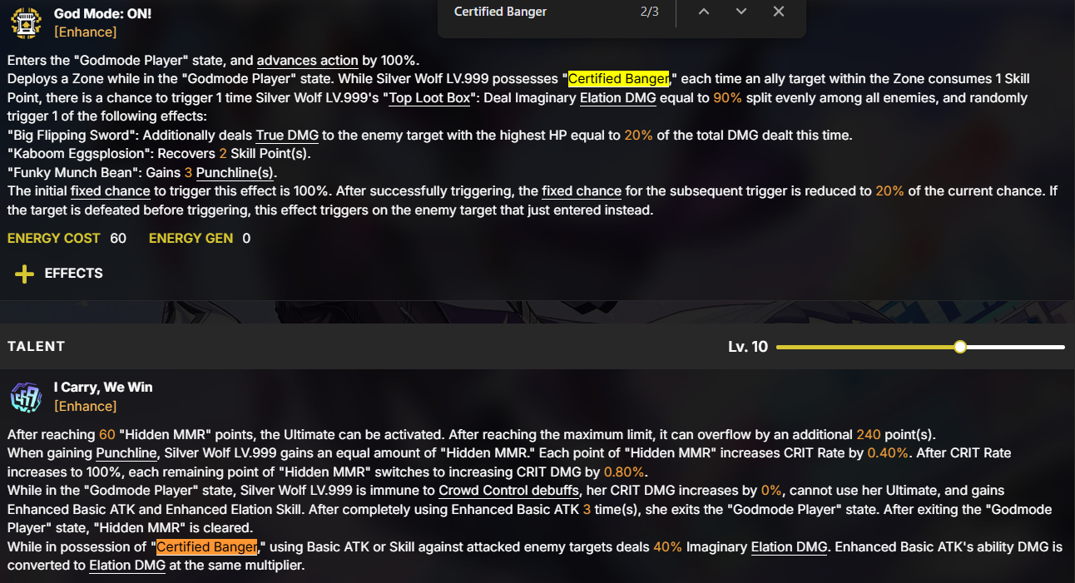Click the [Enhance] tag under I Carry, We Win
This screenshot has height=583, width=1075.
85,406
